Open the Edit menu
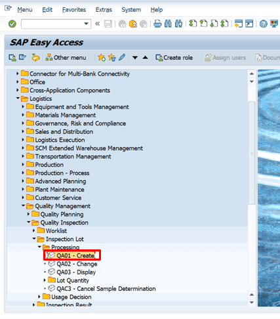 (x=47, y=10)
